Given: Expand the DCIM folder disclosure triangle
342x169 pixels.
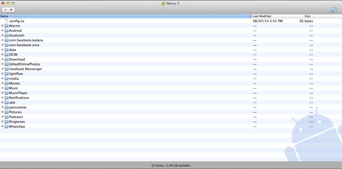Looking at the screenshot, I should coord(3,54).
